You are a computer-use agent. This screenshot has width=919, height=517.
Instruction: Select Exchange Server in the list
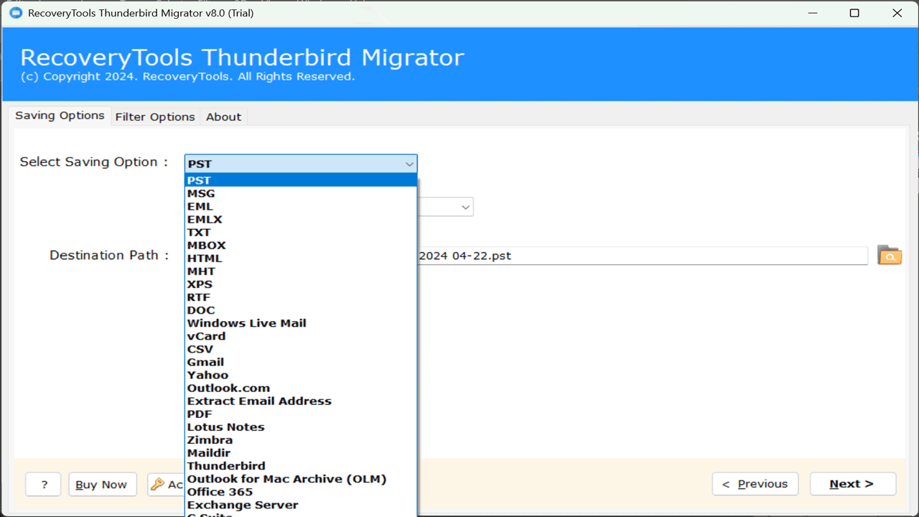(x=301, y=504)
